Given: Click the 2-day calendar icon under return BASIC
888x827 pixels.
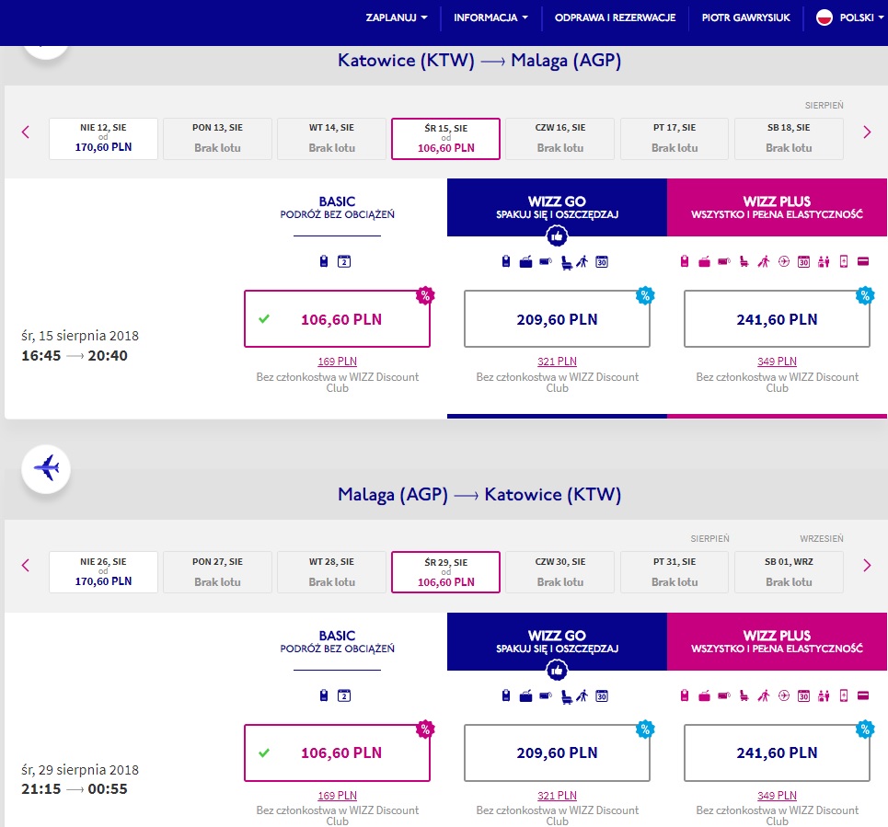Looking at the screenshot, I should click(344, 695).
